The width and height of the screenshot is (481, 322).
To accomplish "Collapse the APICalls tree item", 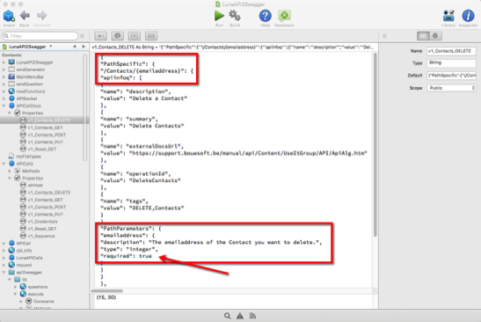I will 4,164.
